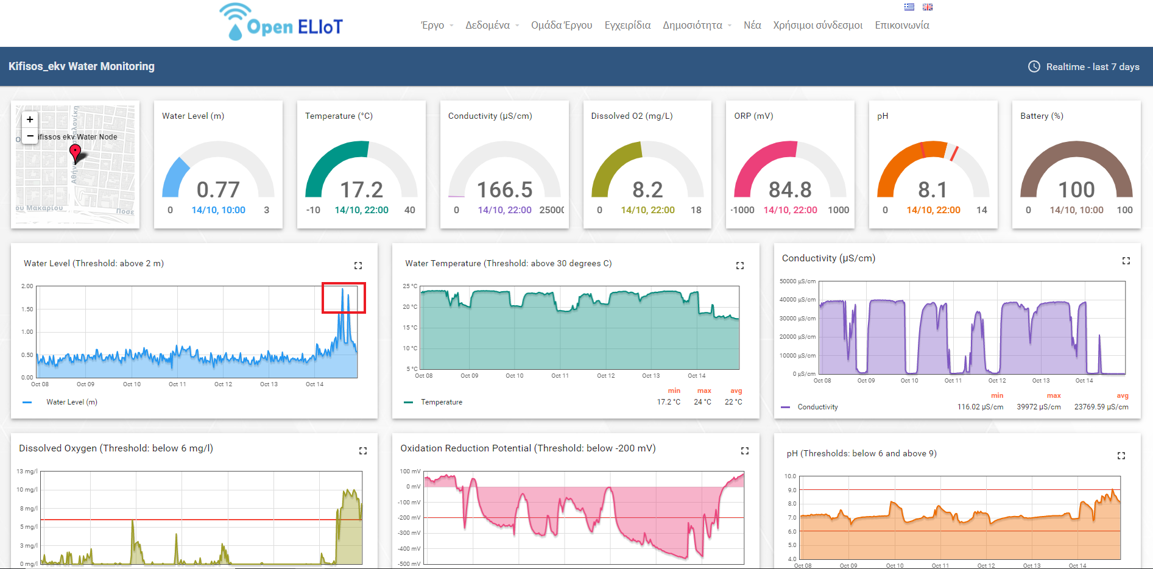The image size is (1153, 569).
Task: Open the Νέα page
Action: pos(752,25)
